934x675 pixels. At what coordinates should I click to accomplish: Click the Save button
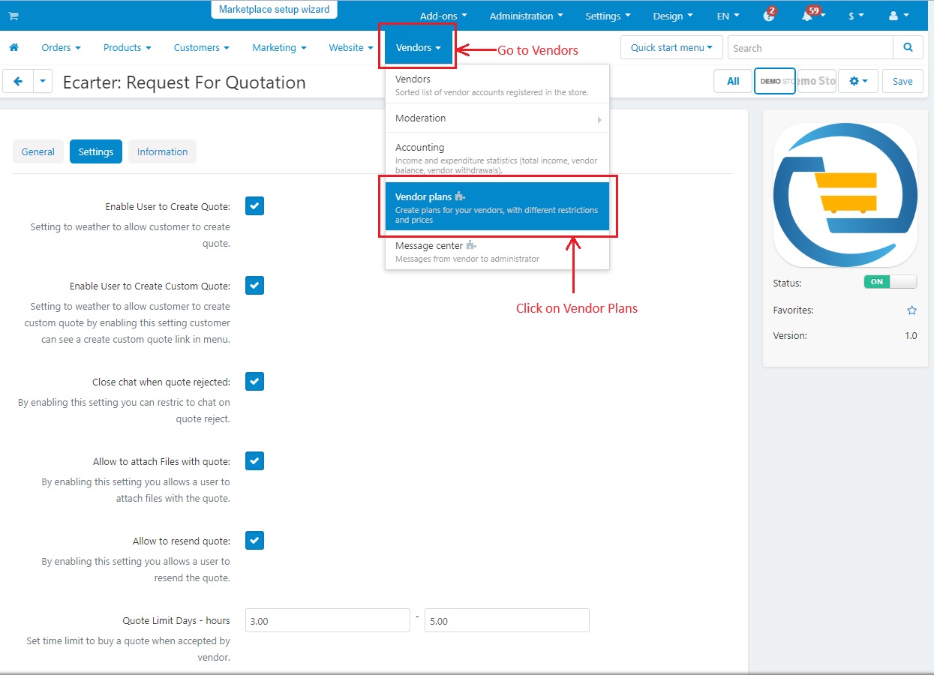[x=902, y=81]
